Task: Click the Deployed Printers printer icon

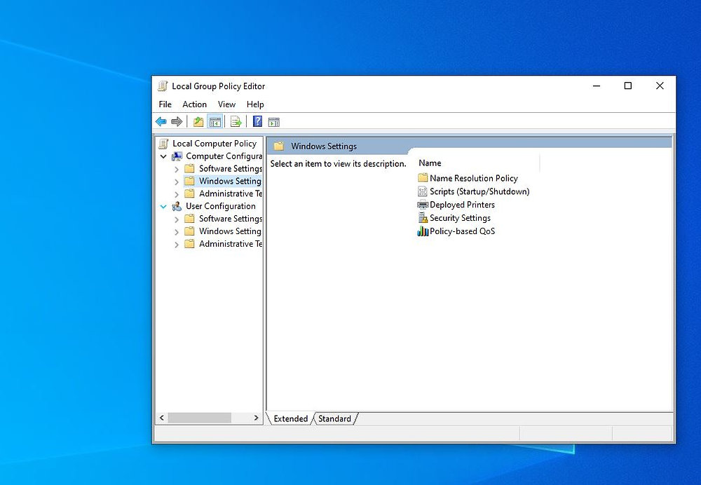Action: (422, 205)
